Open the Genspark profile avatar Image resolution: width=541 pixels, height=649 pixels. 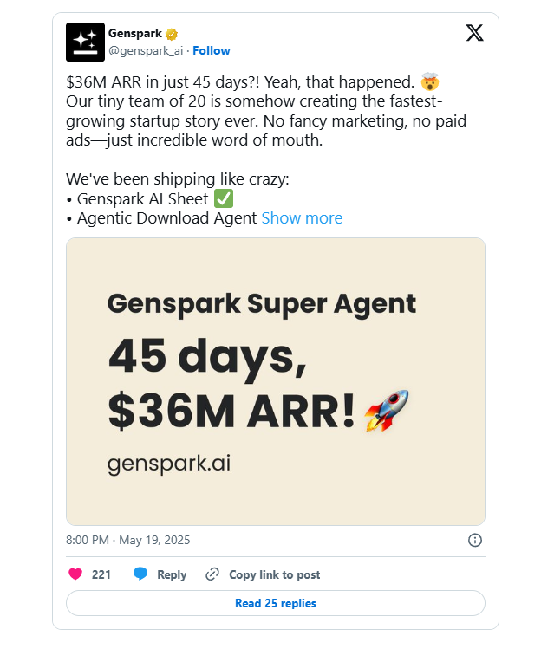pyautogui.click(x=85, y=42)
